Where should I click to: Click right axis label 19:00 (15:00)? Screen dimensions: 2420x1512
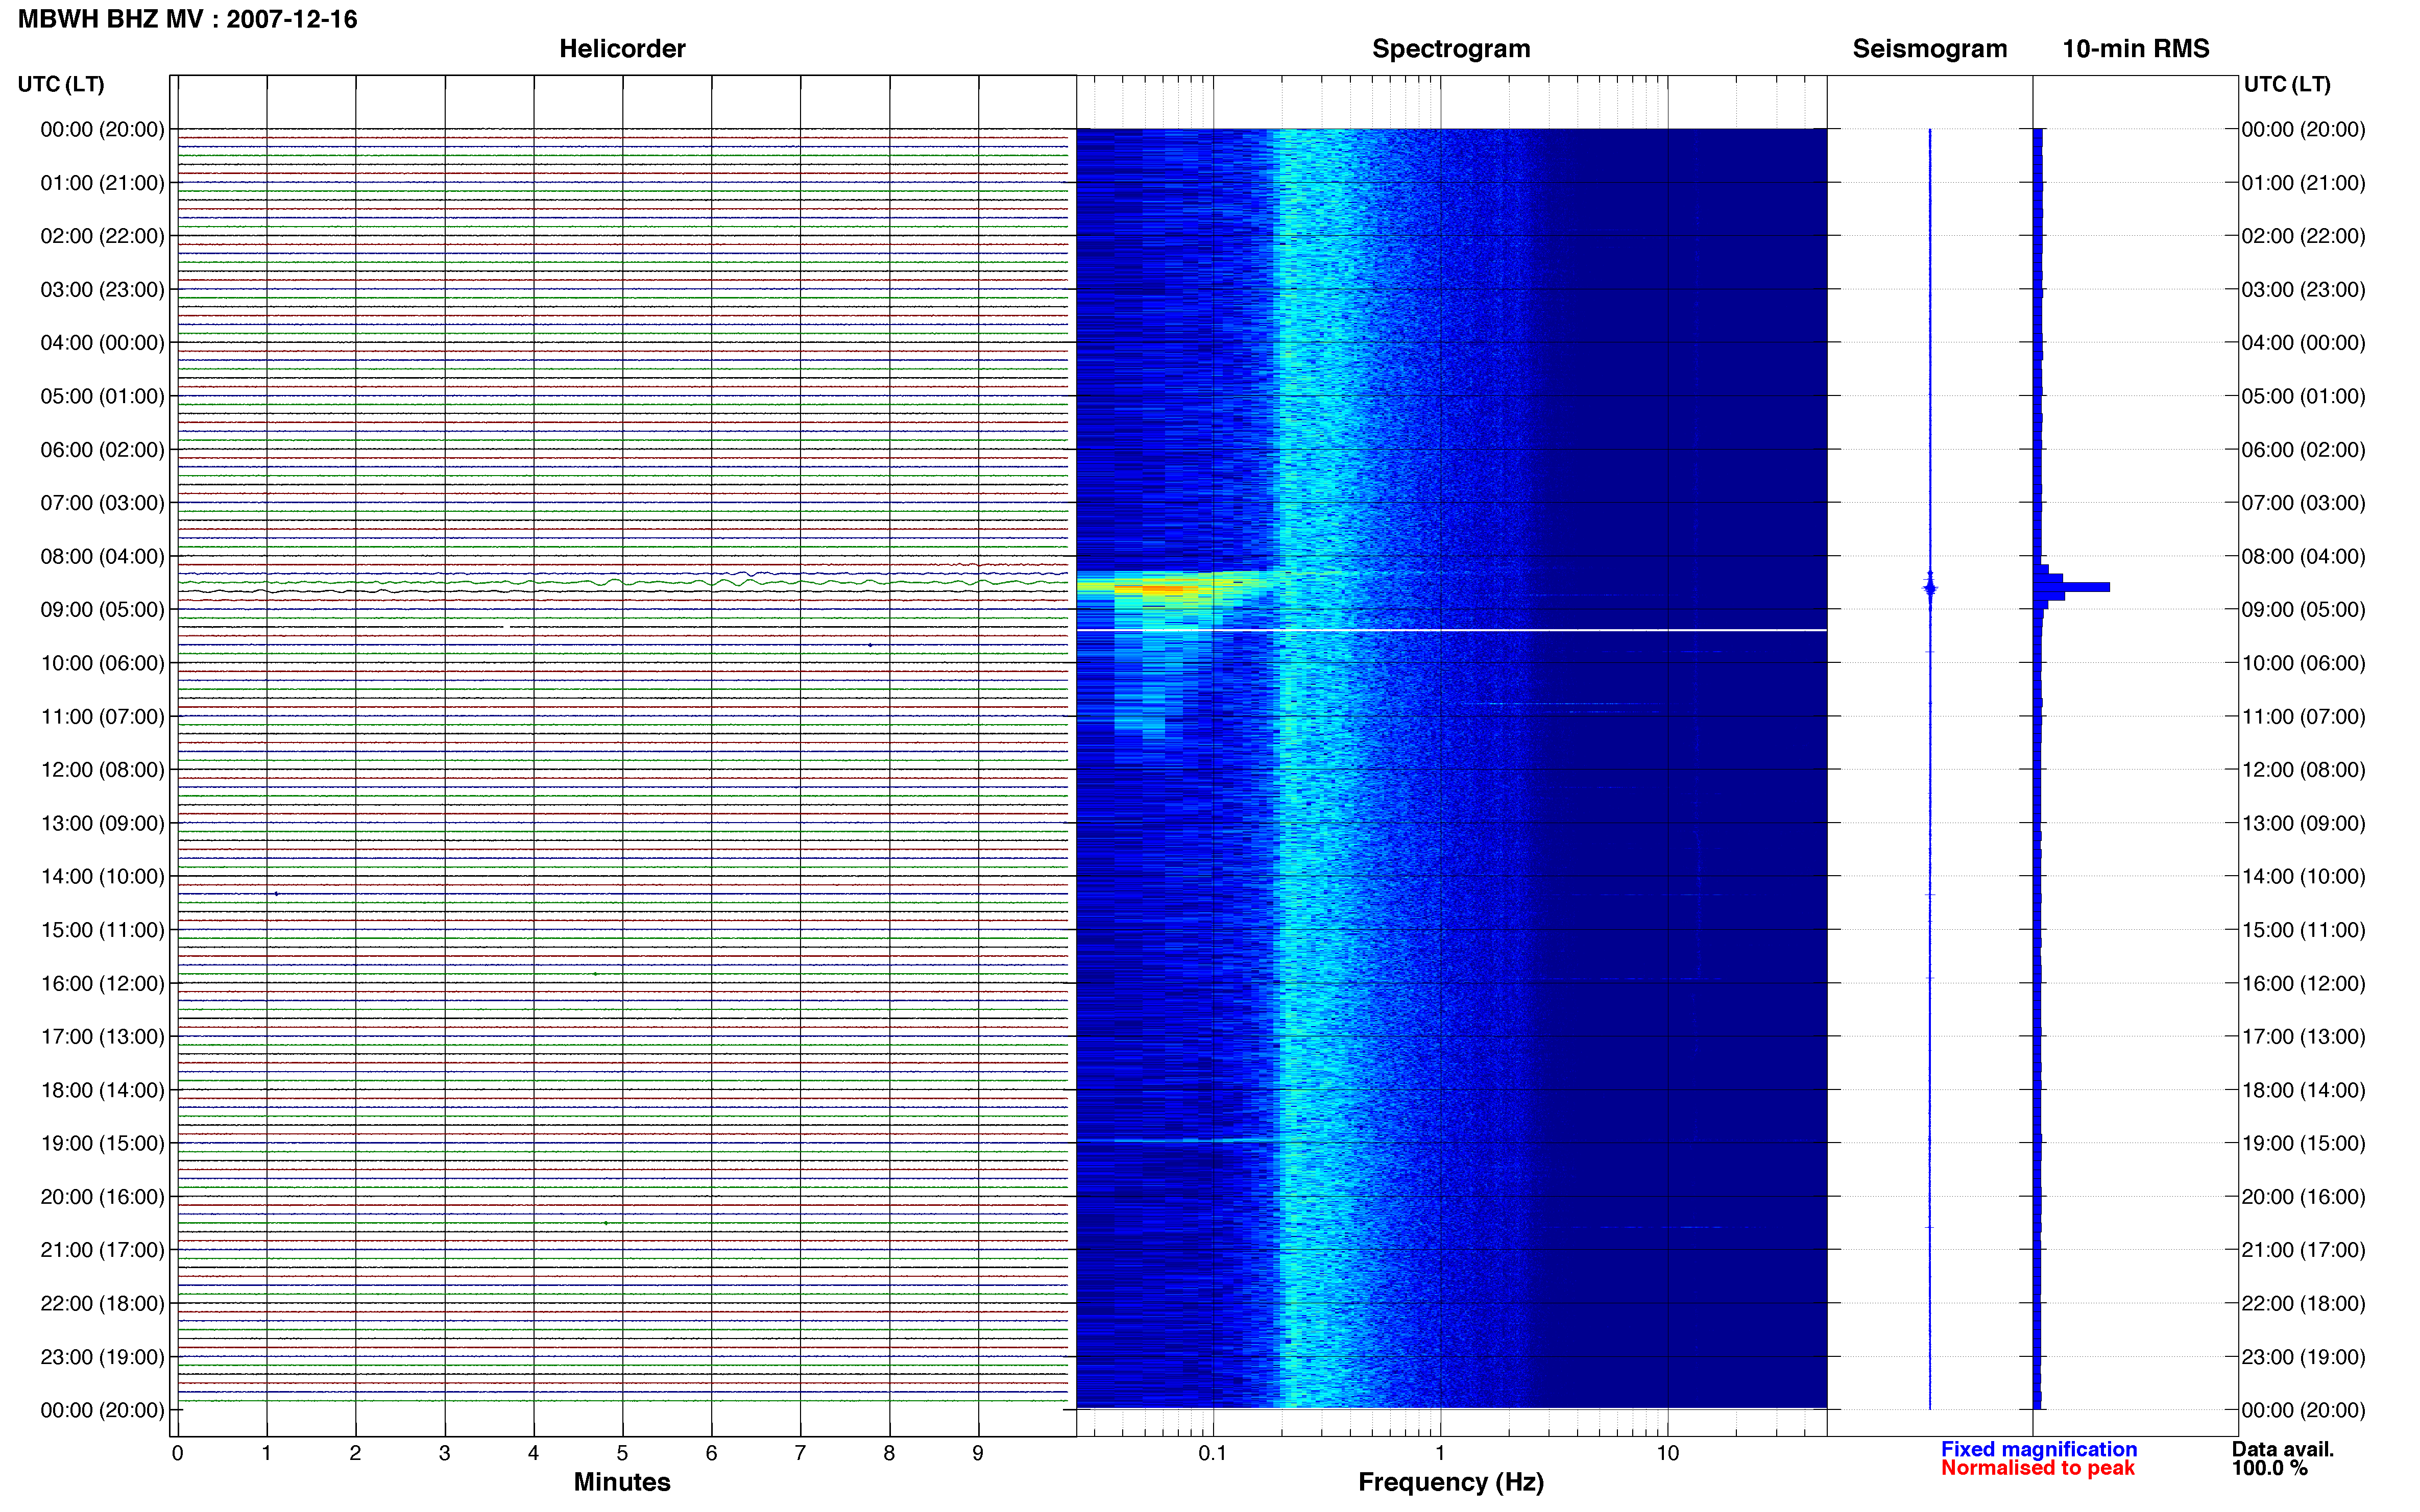coord(2303,1143)
